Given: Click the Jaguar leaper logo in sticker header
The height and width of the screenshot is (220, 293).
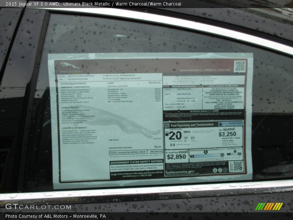Looking at the screenshot, I should click(x=70, y=66).
